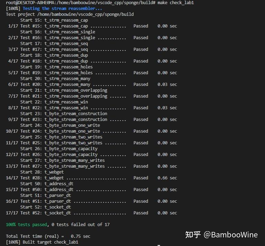Click the 0.03 sec time for Test #20
This screenshot has width=265, height=246.
[167, 84]
